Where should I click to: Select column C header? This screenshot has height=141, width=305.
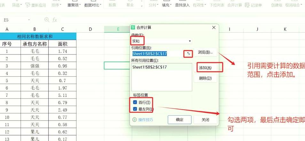62,29
